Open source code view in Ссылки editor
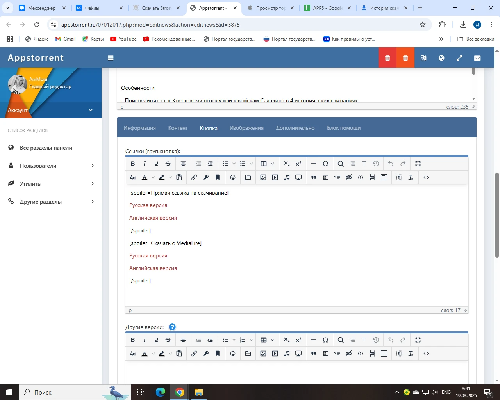The width and height of the screenshot is (500, 400). pos(426,177)
